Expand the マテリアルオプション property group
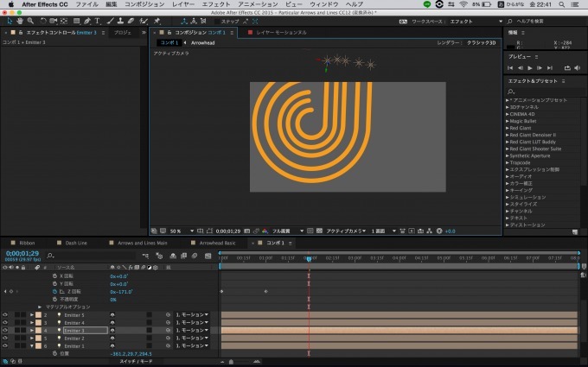 pyautogui.click(x=40, y=307)
